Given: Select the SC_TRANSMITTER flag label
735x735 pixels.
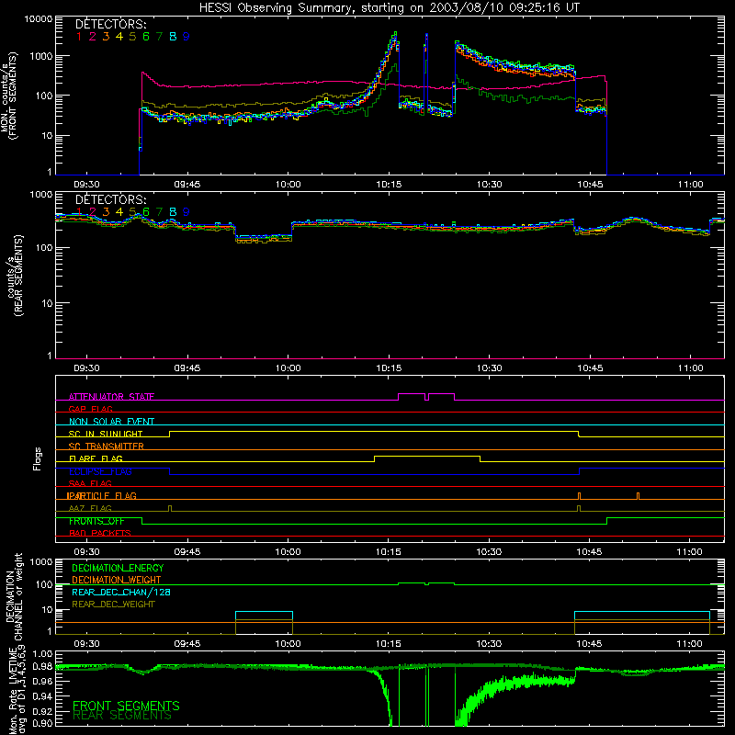Looking at the screenshot, I should tap(106, 447).
